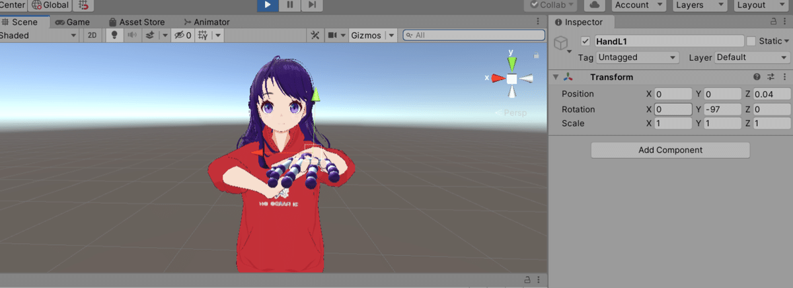Toggle the grid snapping icon in the top toolbar
793x288 pixels.
point(84,5)
